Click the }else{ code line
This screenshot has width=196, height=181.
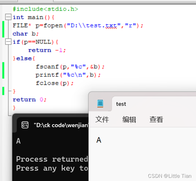[x=24, y=58]
